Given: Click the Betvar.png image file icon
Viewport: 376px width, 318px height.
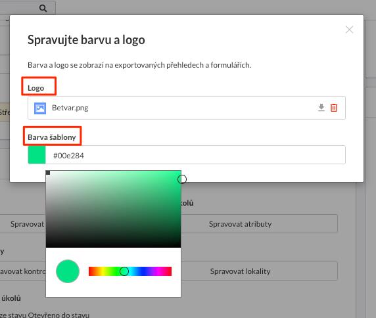Looking at the screenshot, I should pos(40,108).
